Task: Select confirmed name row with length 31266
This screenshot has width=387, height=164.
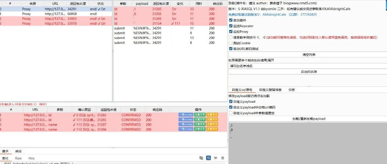Action: pyautogui.click(x=113, y=129)
